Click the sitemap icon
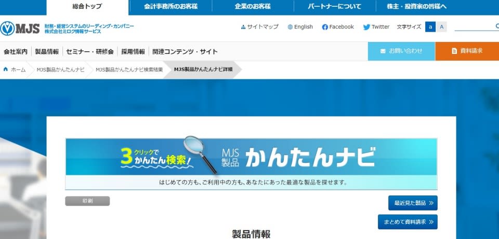Screen dimensions: 499x239 click(x=243, y=27)
